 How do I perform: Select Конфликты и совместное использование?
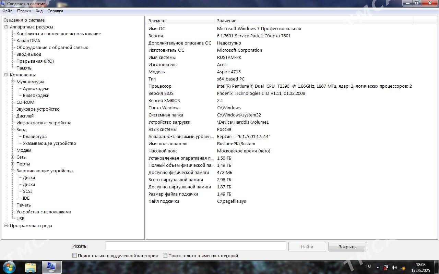tap(59, 34)
